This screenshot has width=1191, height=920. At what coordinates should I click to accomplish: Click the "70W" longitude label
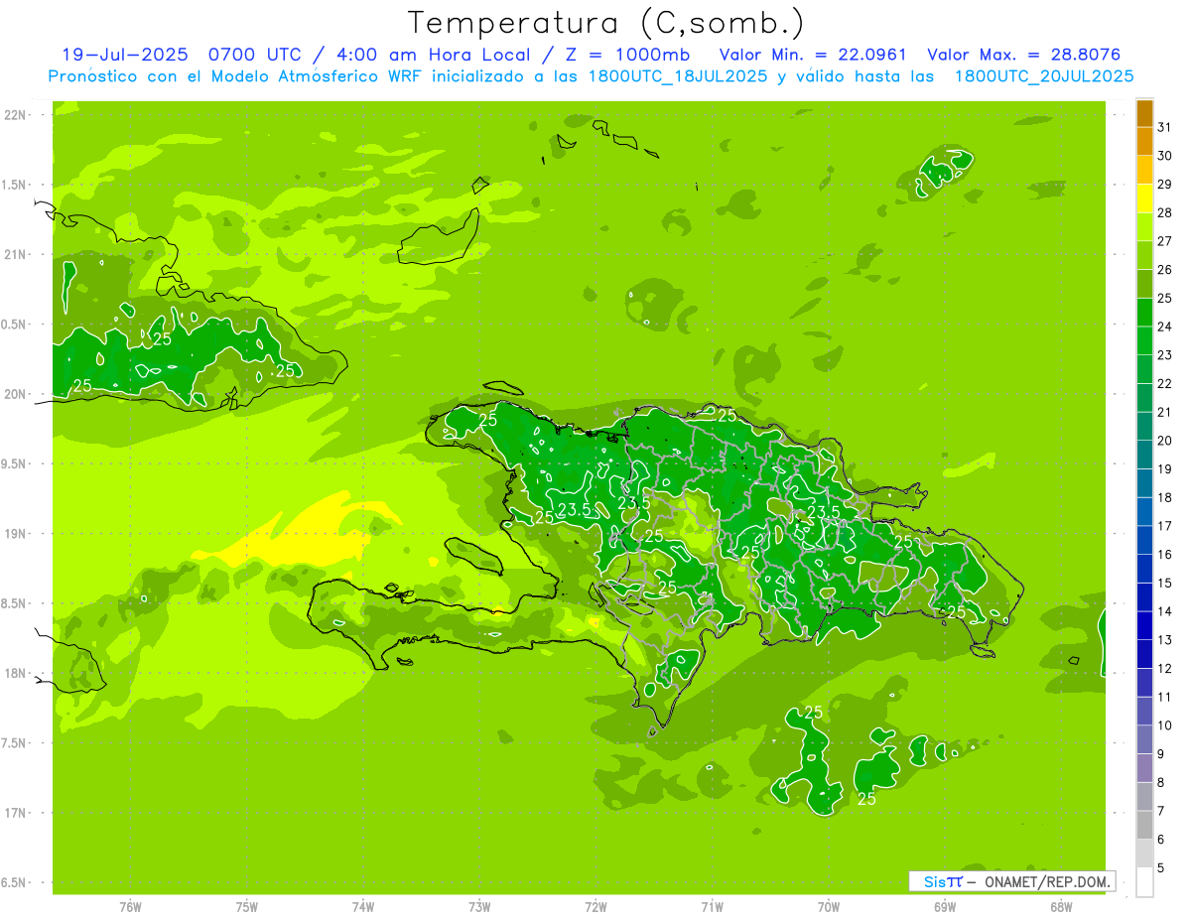(x=829, y=907)
